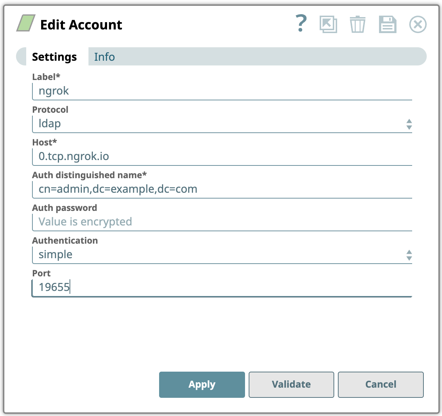The width and height of the screenshot is (442, 416).
Task: Select the Settings tab
Action: click(x=54, y=57)
